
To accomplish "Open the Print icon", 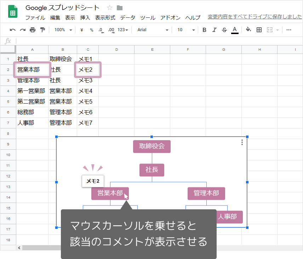I will [x=32, y=30].
